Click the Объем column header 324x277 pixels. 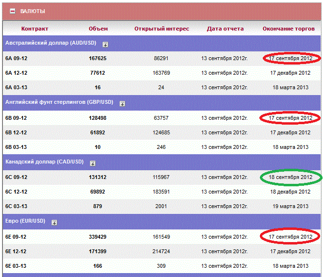click(98, 29)
